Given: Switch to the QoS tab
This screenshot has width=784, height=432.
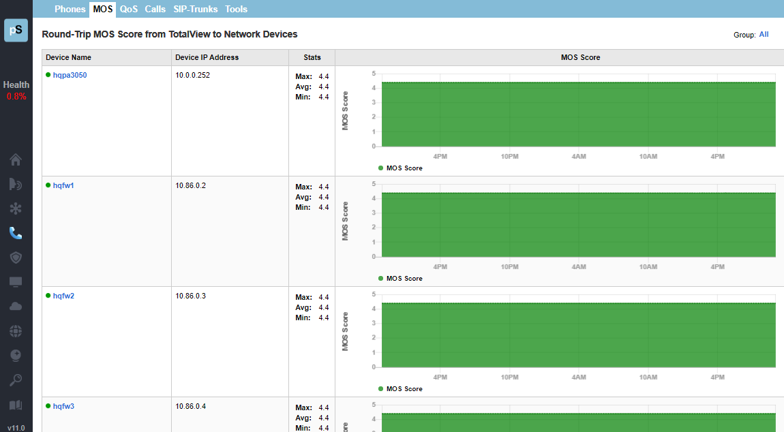Looking at the screenshot, I should coord(129,10).
